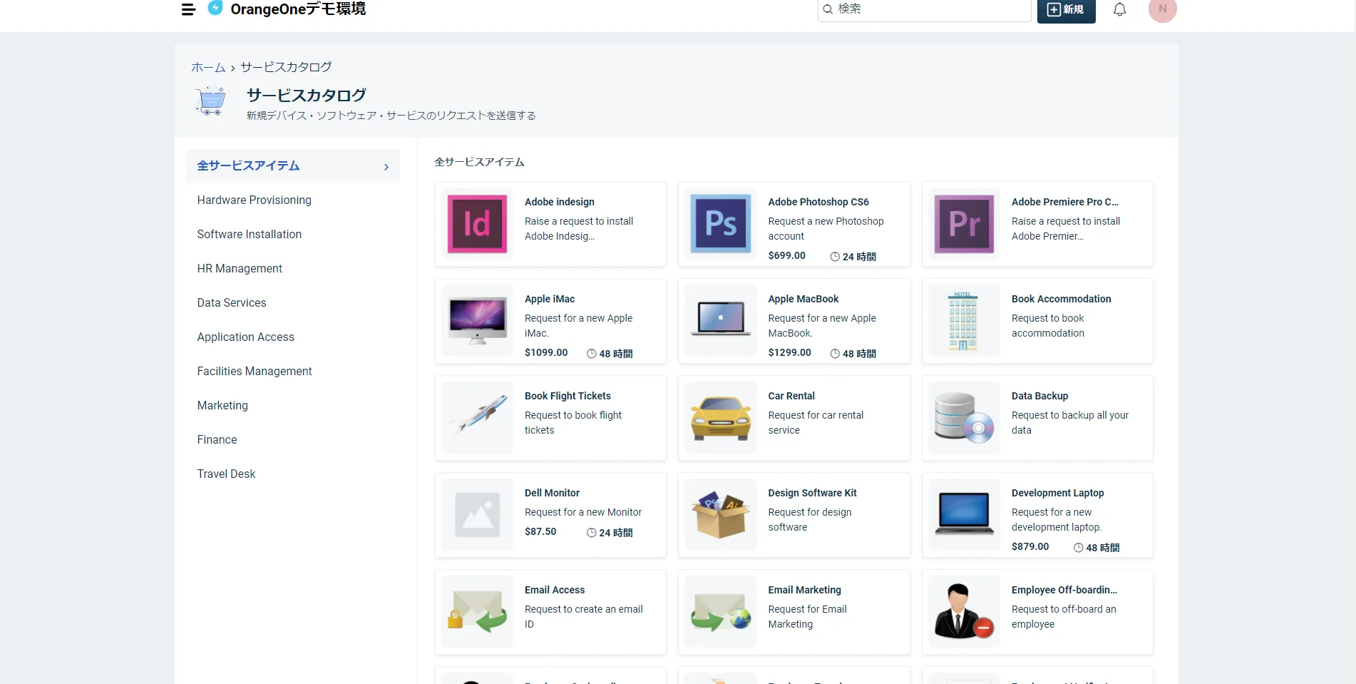Click the Apple MacBook image
The image size is (1356, 684).
pyautogui.click(x=721, y=319)
